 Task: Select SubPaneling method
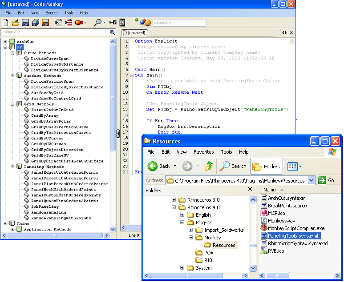[x=45, y=207]
